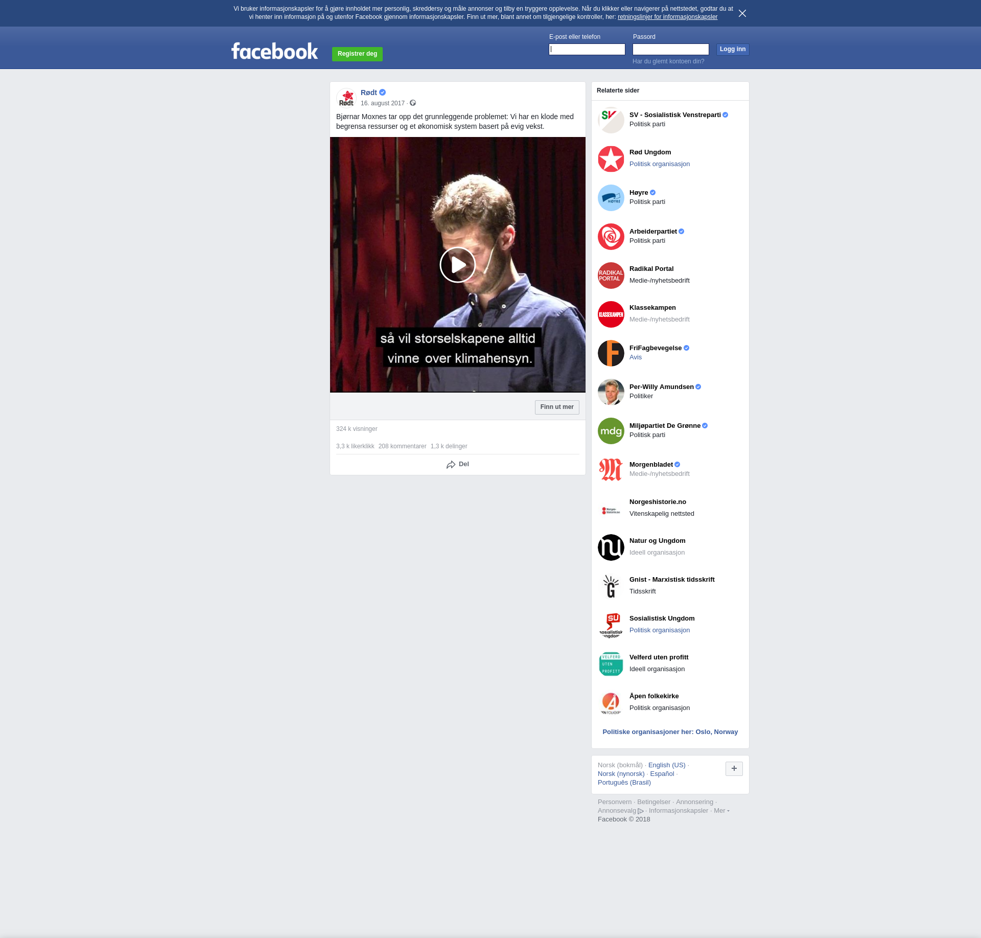981x938 pixels.
Task: Open Natur og Ungdom logo
Action: click(x=611, y=547)
